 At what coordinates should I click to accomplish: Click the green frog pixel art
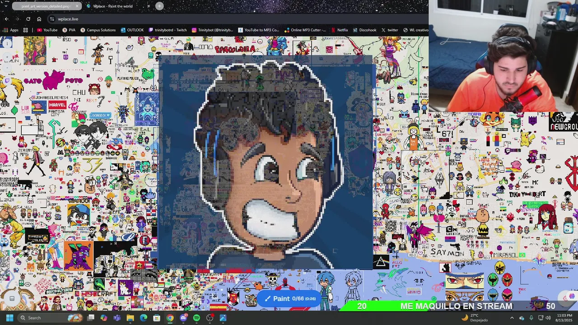148,73
